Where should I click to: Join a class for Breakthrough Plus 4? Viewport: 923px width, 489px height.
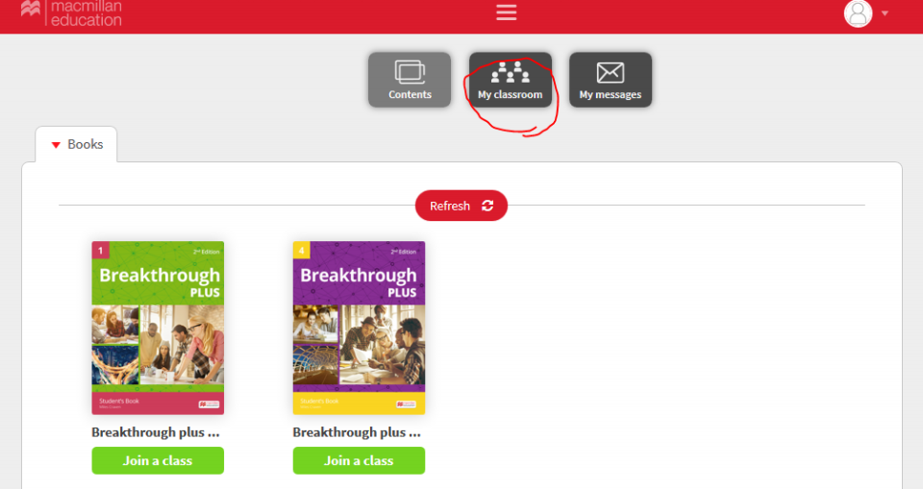point(359,460)
